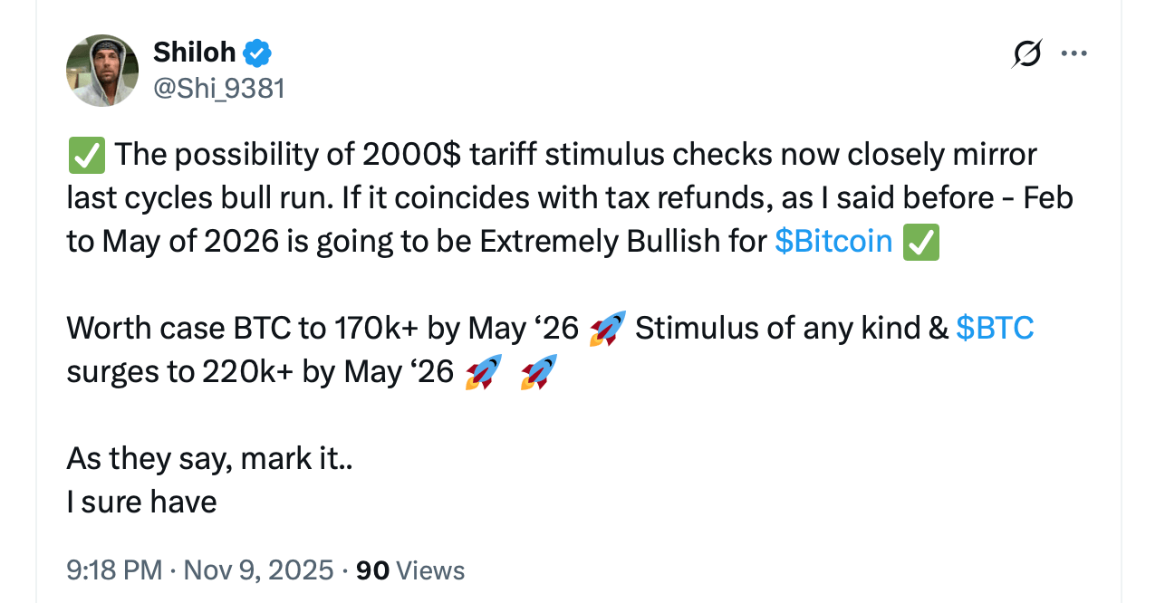Click the post timestamp Nov 9, 2025
This screenshot has width=1165, height=603.
pyautogui.click(x=256, y=570)
